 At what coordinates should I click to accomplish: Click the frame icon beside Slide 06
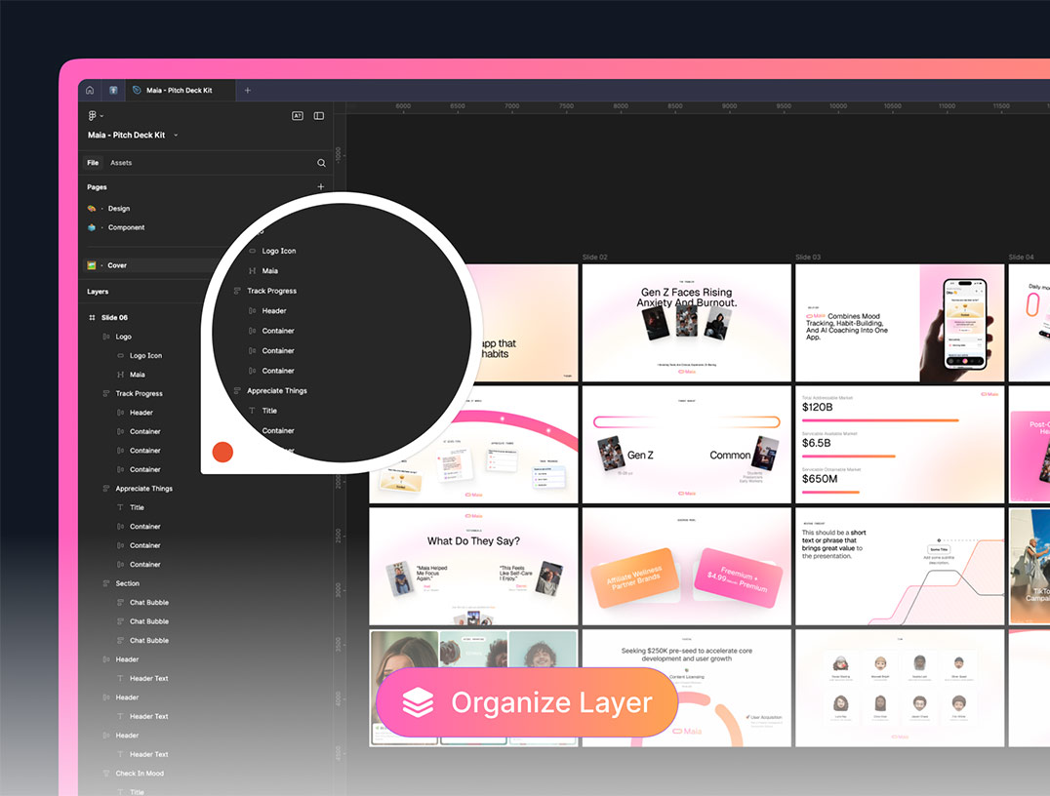coord(93,318)
